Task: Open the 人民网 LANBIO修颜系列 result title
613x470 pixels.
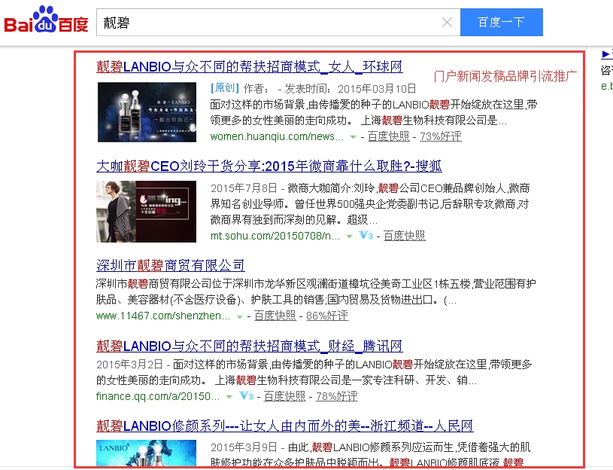Action: point(285,426)
